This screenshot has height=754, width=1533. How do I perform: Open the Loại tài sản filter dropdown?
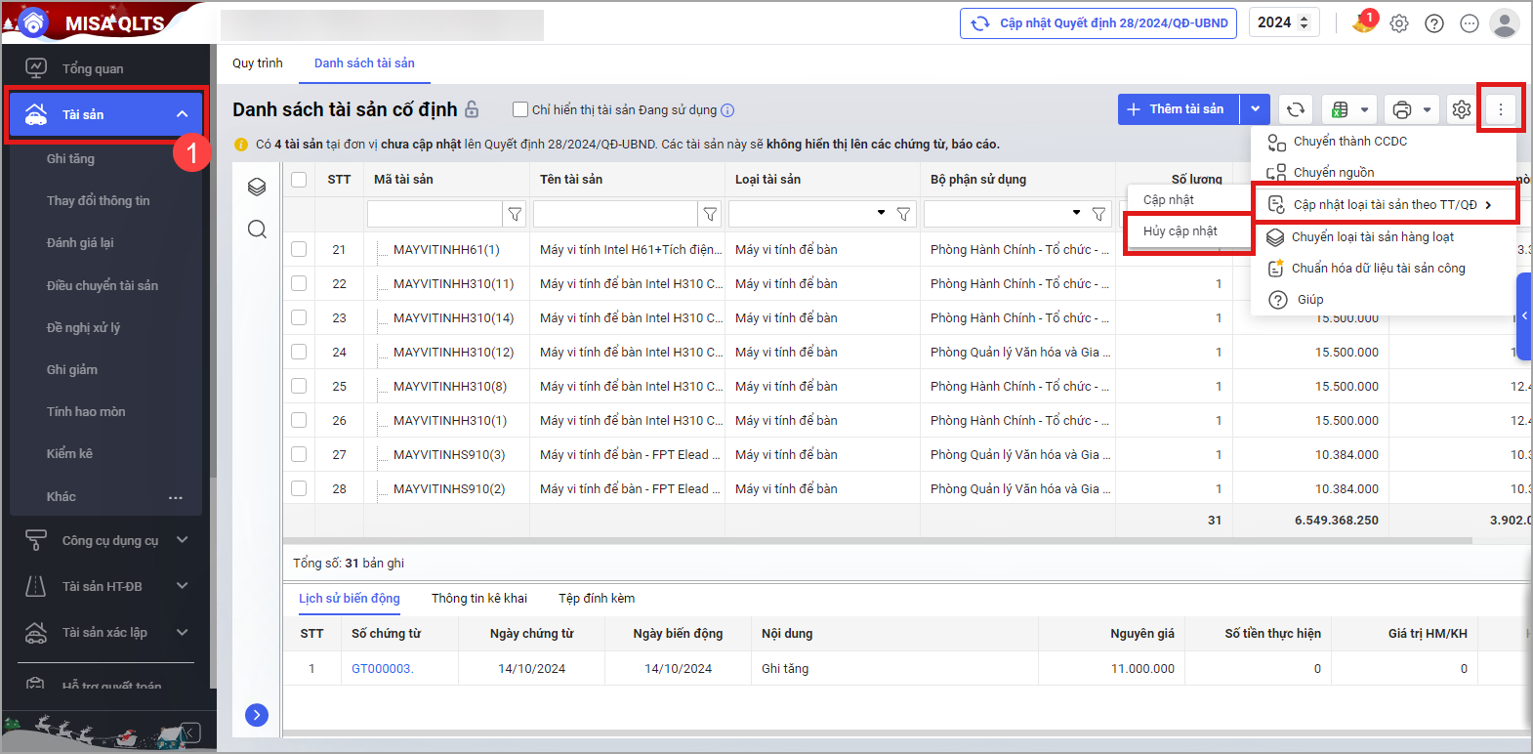pyautogui.click(x=881, y=213)
